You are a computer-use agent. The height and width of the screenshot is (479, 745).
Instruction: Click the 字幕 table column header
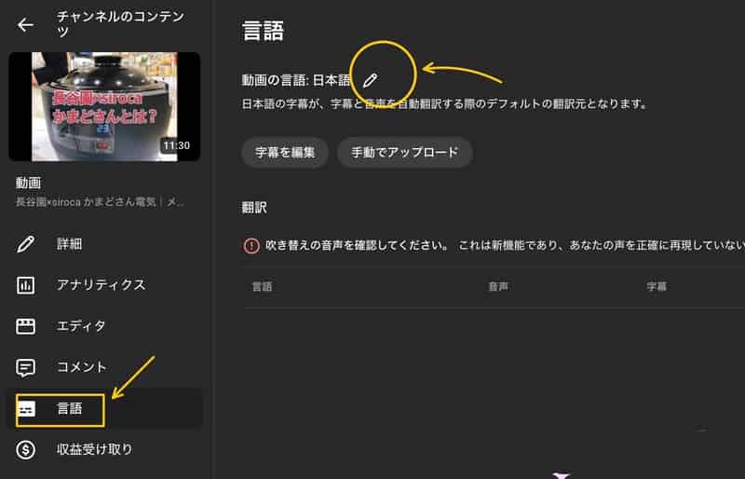pyautogui.click(x=657, y=286)
